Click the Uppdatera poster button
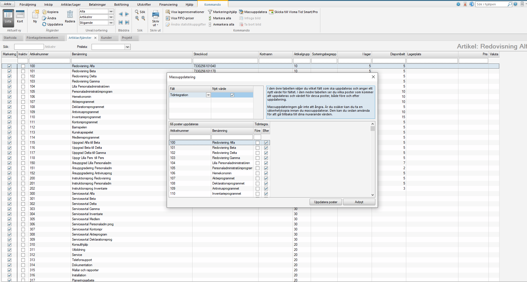Screen dimensions: 527x282 click(326, 202)
